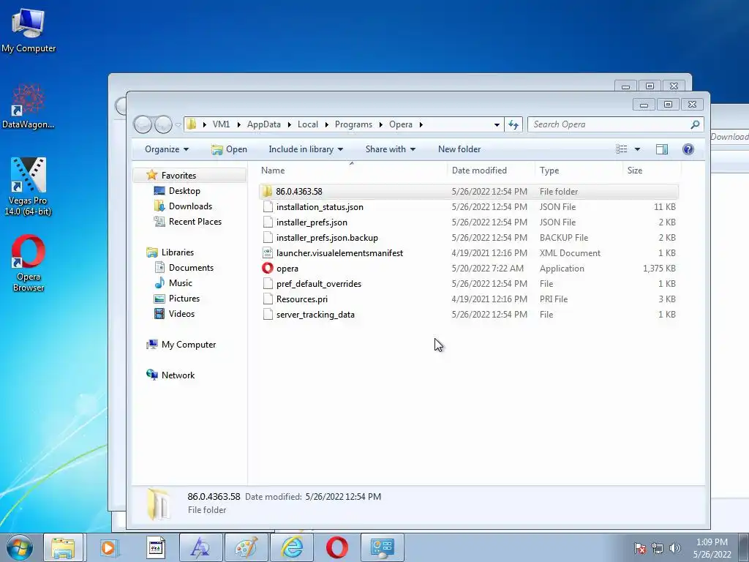Screen dimensions: 749x562
Task: Select the Vegas Pro 14.0 desktop shortcut
Action: tap(28, 187)
